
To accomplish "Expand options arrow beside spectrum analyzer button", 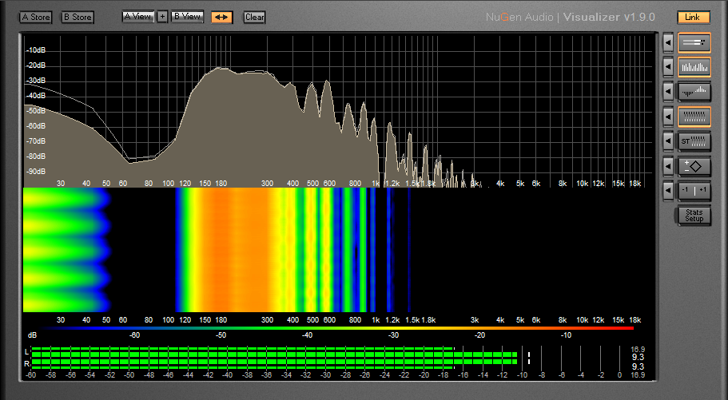I will point(668,67).
